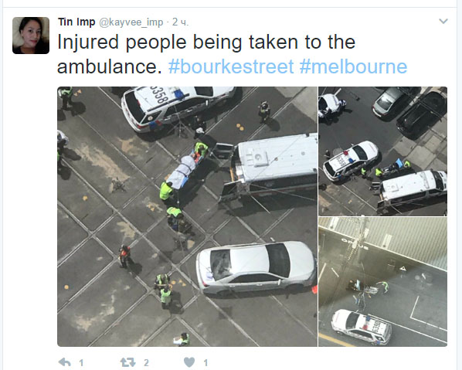Click the like count number 1
The image size is (462, 370).
(x=206, y=362)
